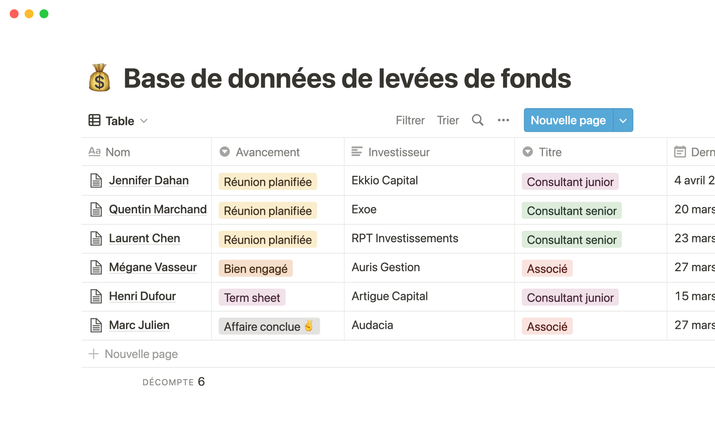Select the Term sheet status tag

pyautogui.click(x=252, y=298)
